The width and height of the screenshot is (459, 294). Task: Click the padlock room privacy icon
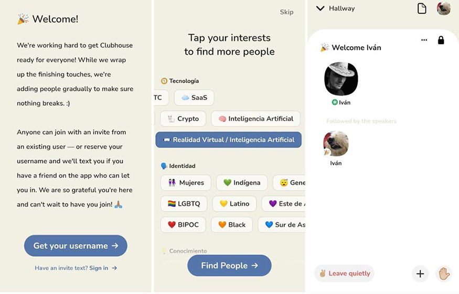click(441, 40)
